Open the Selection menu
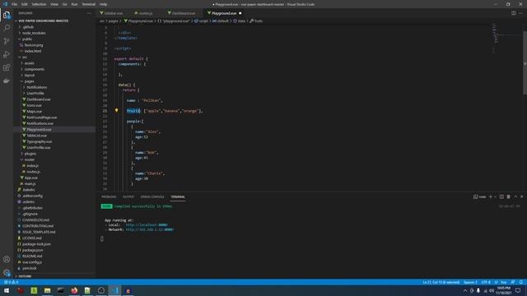The height and width of the screenshot is (296, 527). pyautogui.click(x=39, y=4)
